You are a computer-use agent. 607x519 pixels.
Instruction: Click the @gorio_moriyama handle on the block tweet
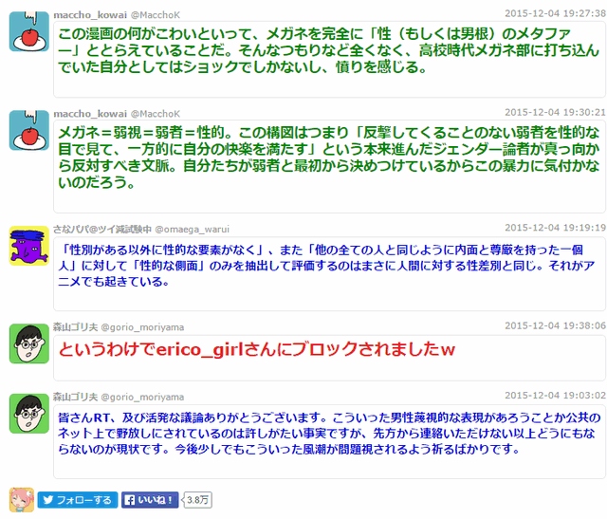point(142,326)
